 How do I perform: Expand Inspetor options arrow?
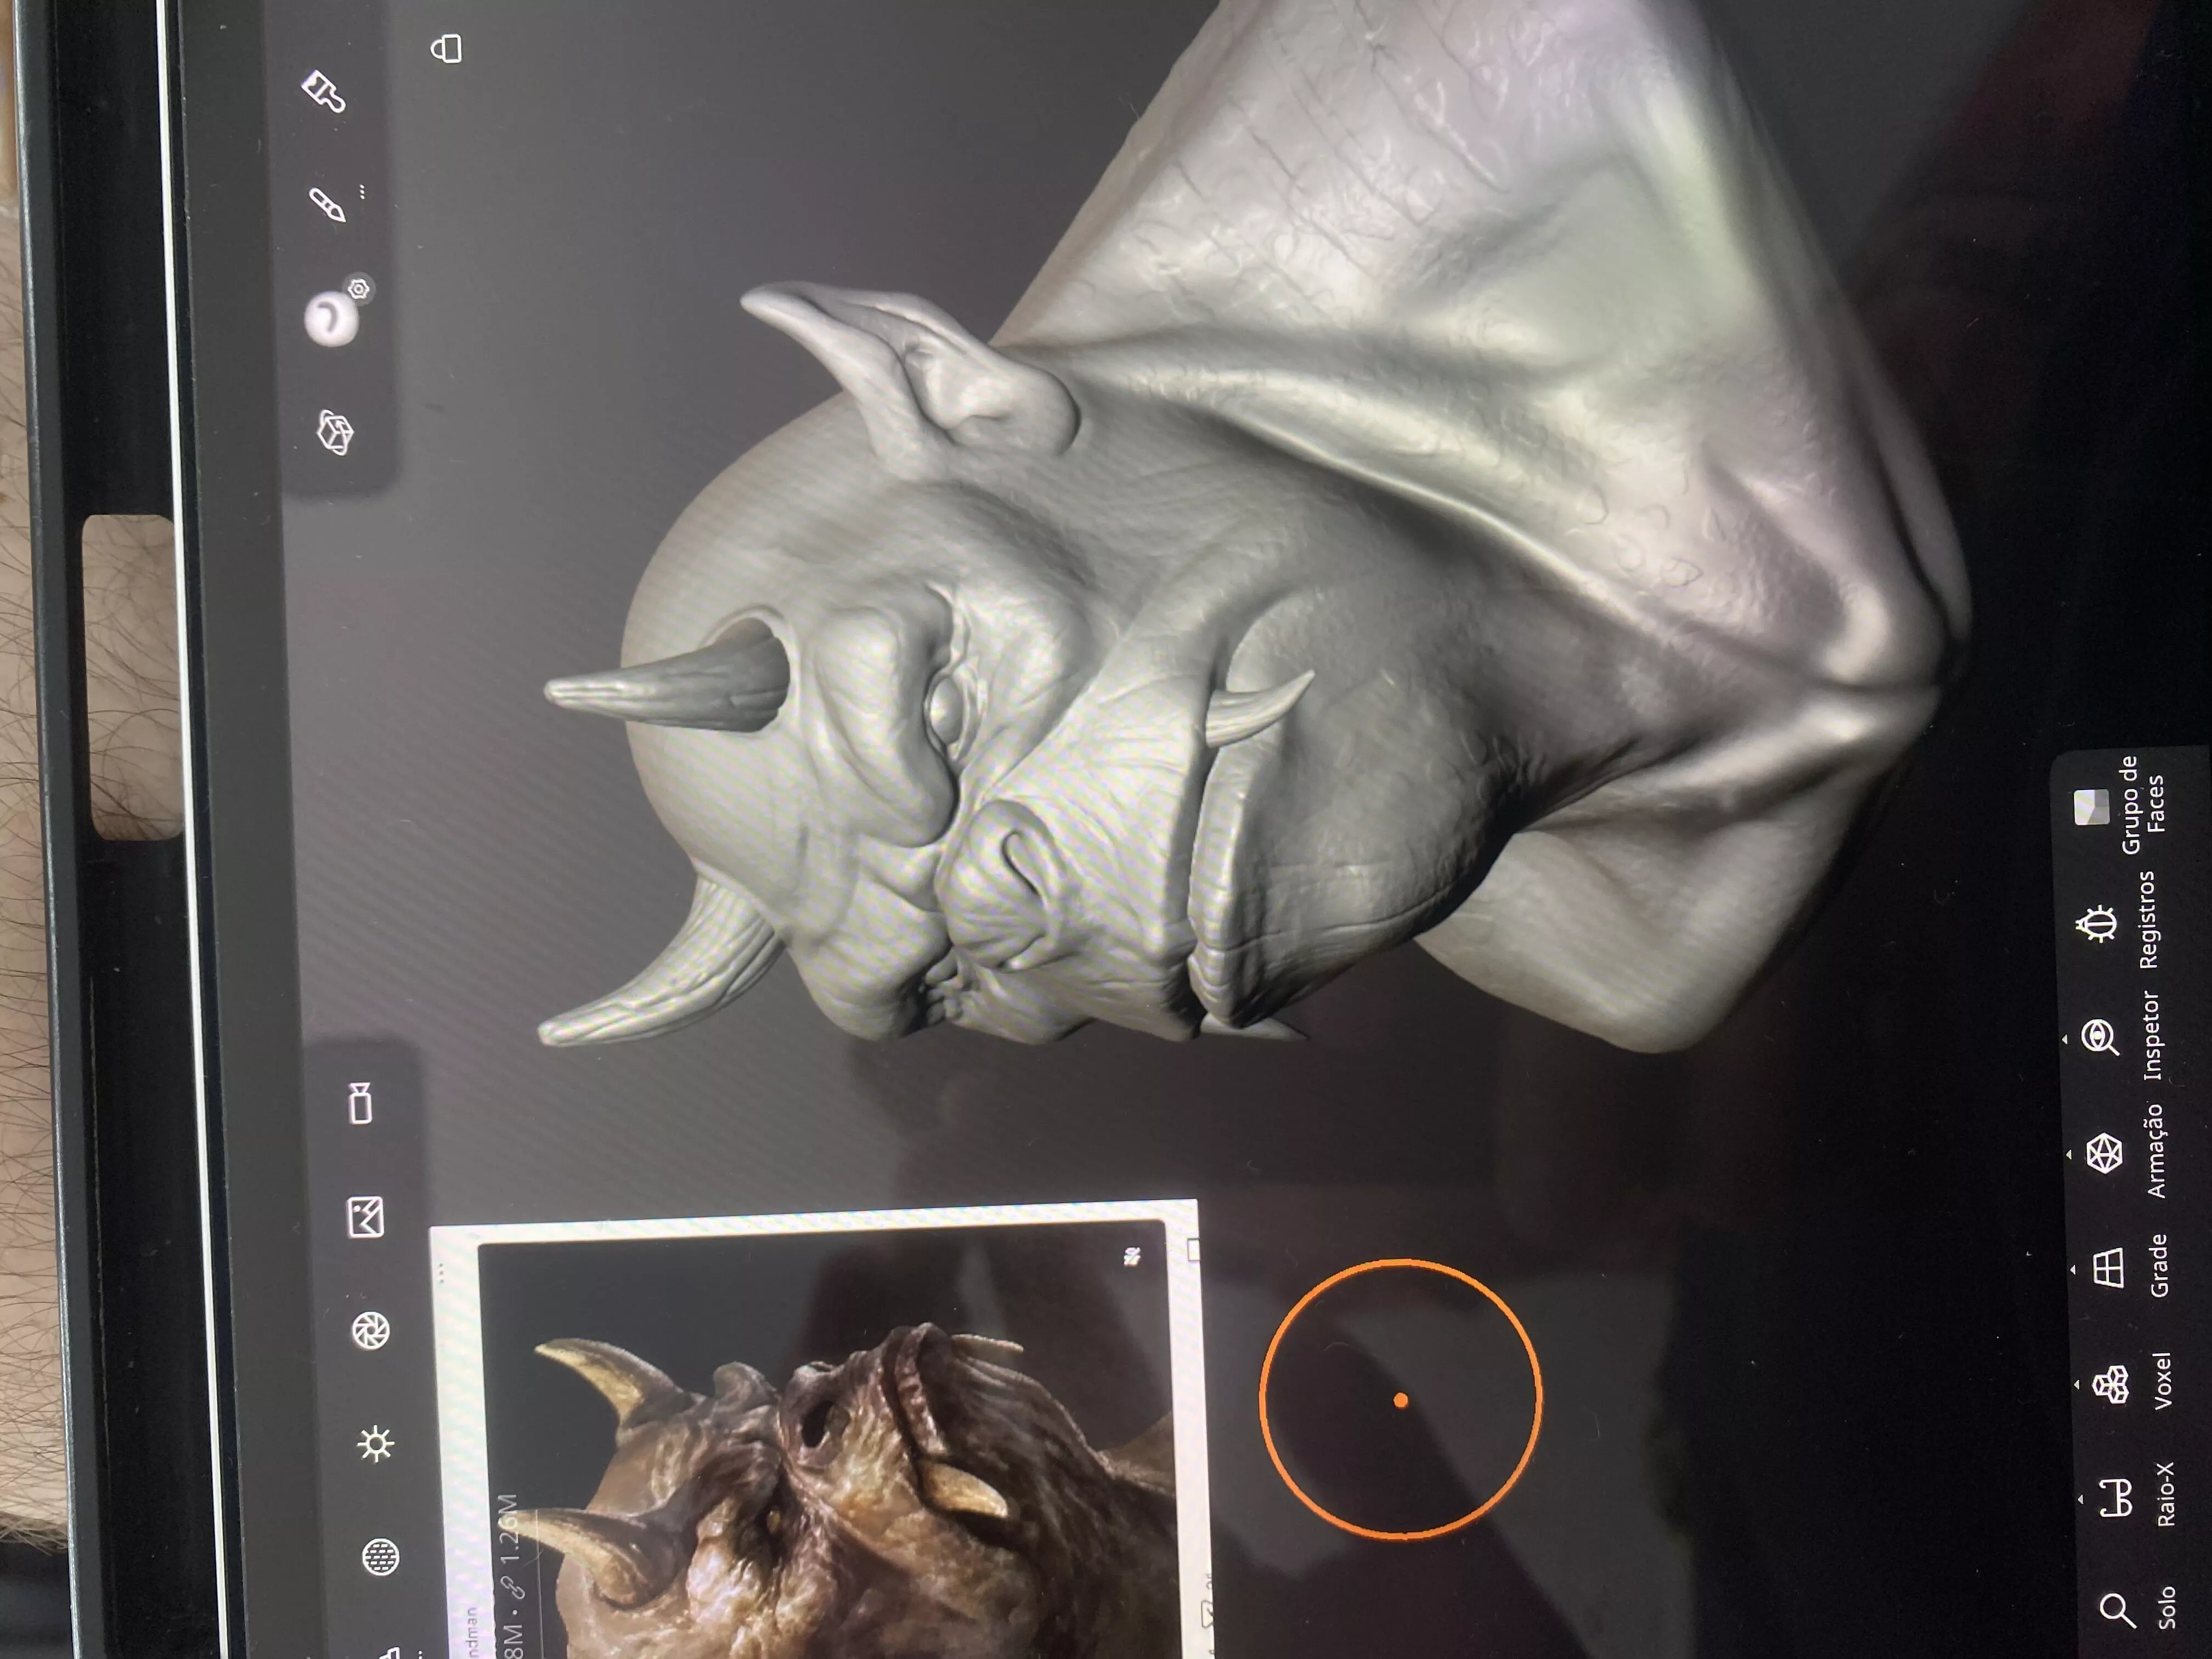(2065, 1041)
